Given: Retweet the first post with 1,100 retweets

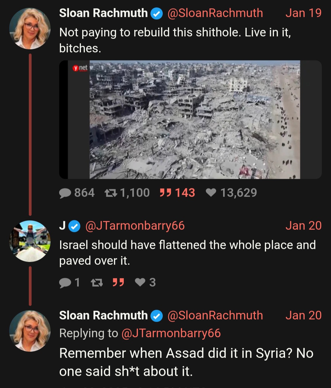Looking at the screenshot, I should coord(127,193).
